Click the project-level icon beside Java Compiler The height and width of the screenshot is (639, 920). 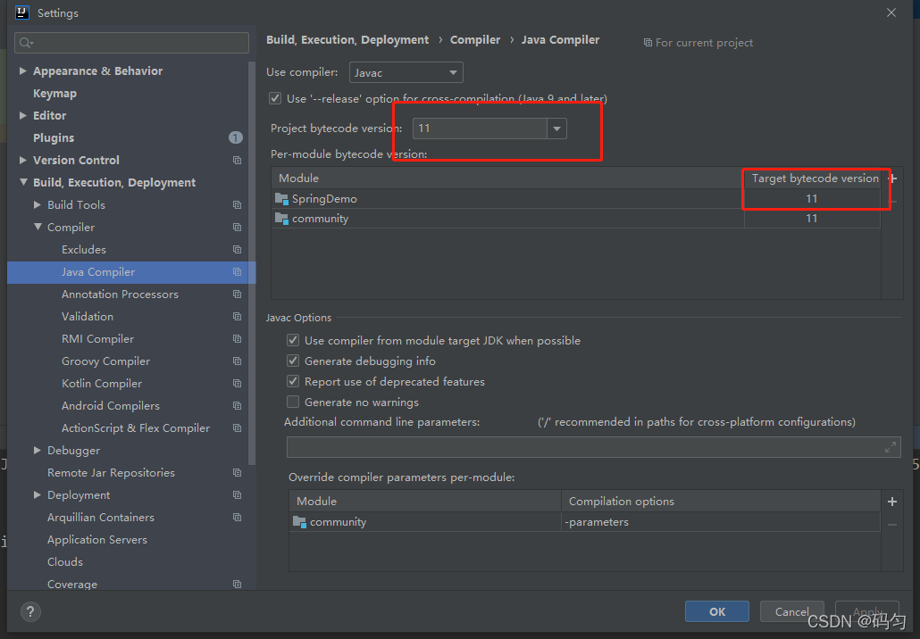pyautogui.click(x=237, y=271)
